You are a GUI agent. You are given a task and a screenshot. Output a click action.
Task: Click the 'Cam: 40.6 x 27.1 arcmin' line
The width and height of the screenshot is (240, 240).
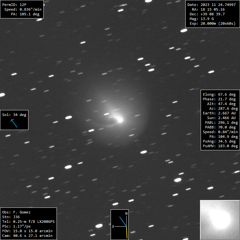[27, 236]
